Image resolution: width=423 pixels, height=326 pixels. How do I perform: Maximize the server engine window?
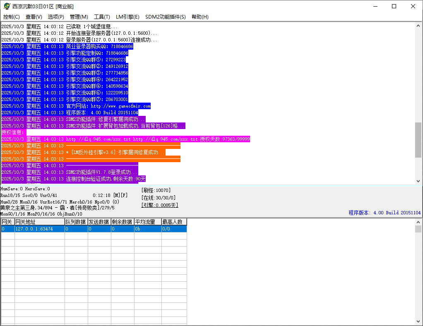point(394,6)
